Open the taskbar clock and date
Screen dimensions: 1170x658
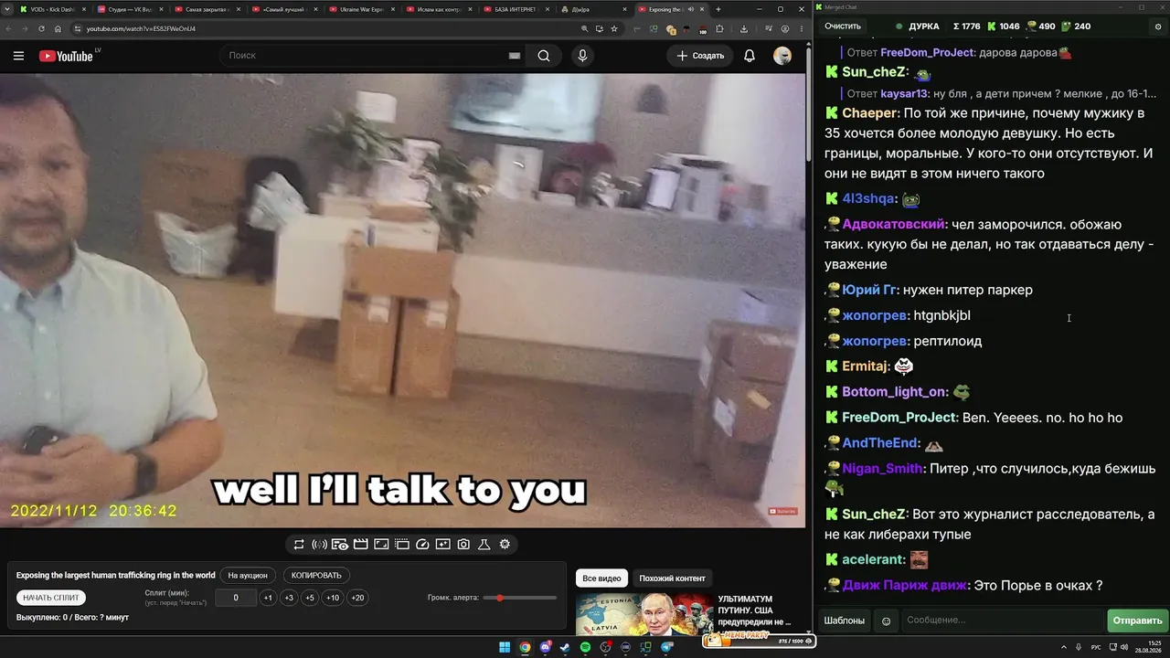pyautogui.click(x=1146, y=647)
